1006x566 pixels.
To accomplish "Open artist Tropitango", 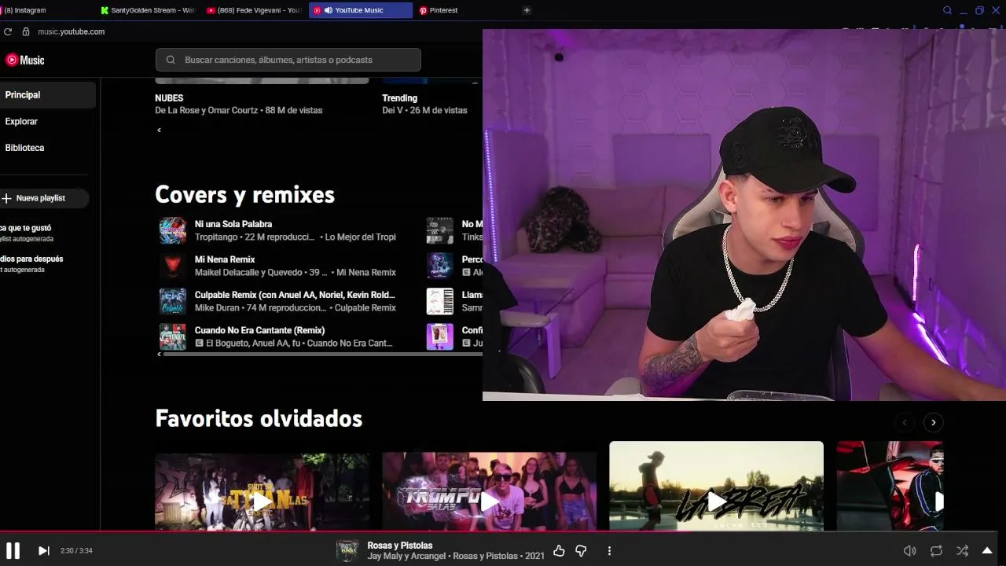I will [216, 237].
